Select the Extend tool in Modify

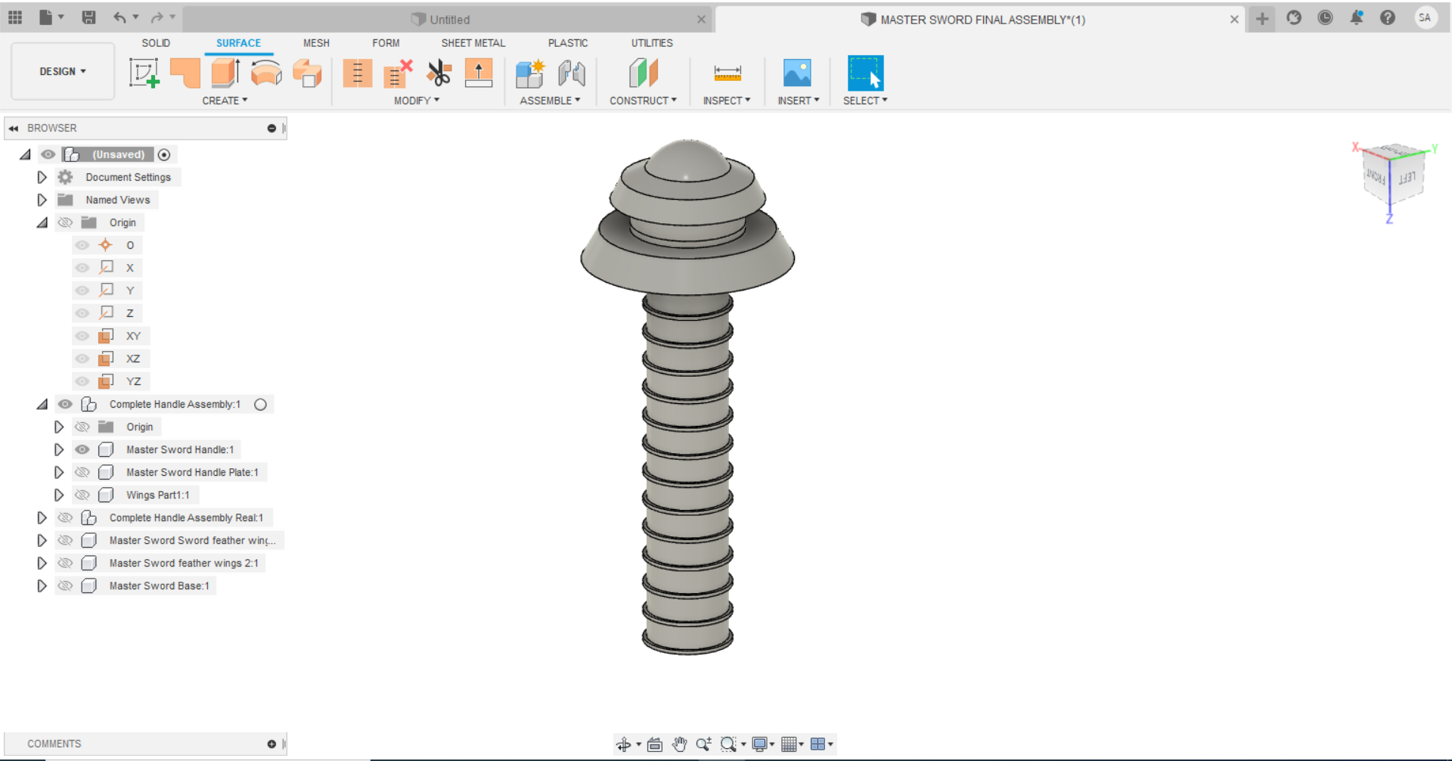[x=479, y=73]
